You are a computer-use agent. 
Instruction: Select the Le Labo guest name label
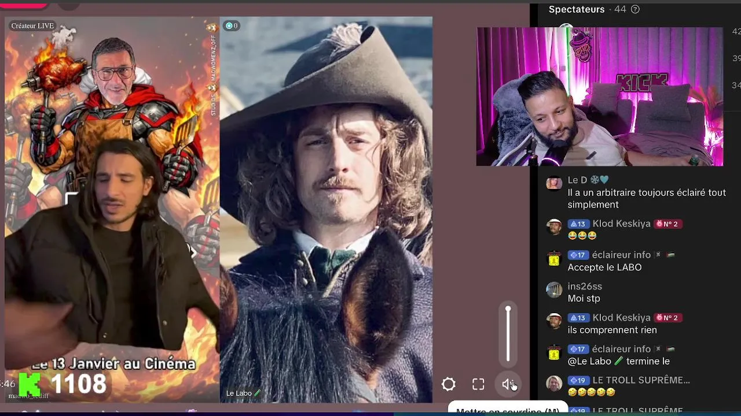click(x=244, y=393)
